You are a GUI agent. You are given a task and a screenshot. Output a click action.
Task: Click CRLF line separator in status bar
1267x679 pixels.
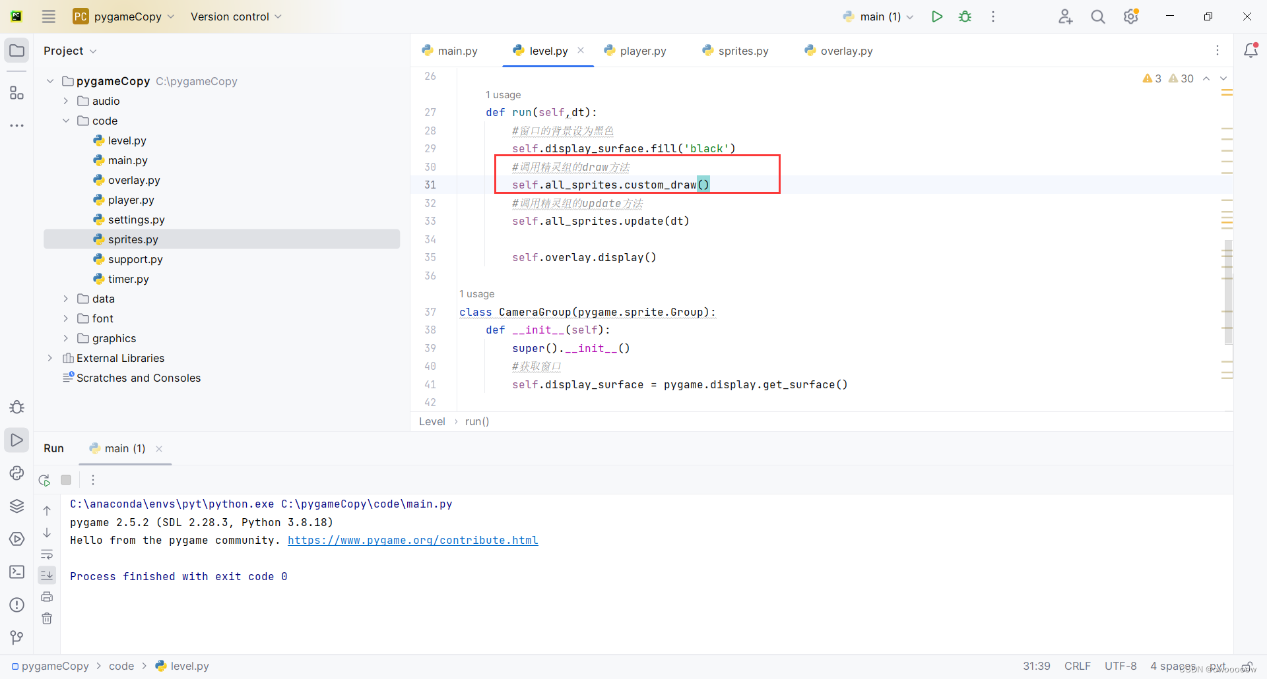coord(1077,666)
